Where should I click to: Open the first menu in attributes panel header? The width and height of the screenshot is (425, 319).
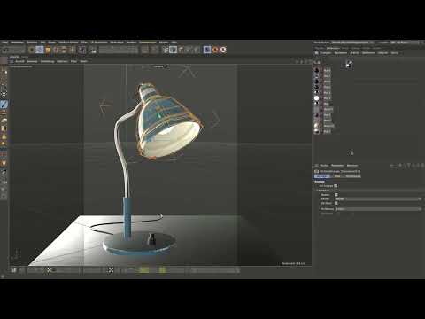click(x=324, y=166)
